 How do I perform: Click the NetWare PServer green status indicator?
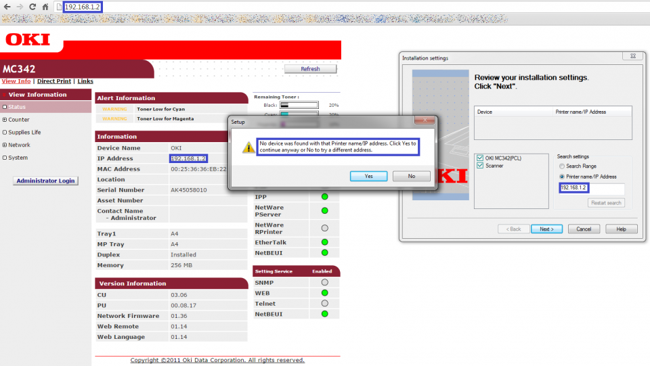pyautogui.click(x=324, y=211)
